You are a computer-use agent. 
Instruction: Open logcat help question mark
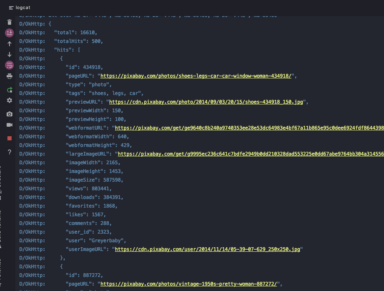point(10,152)
